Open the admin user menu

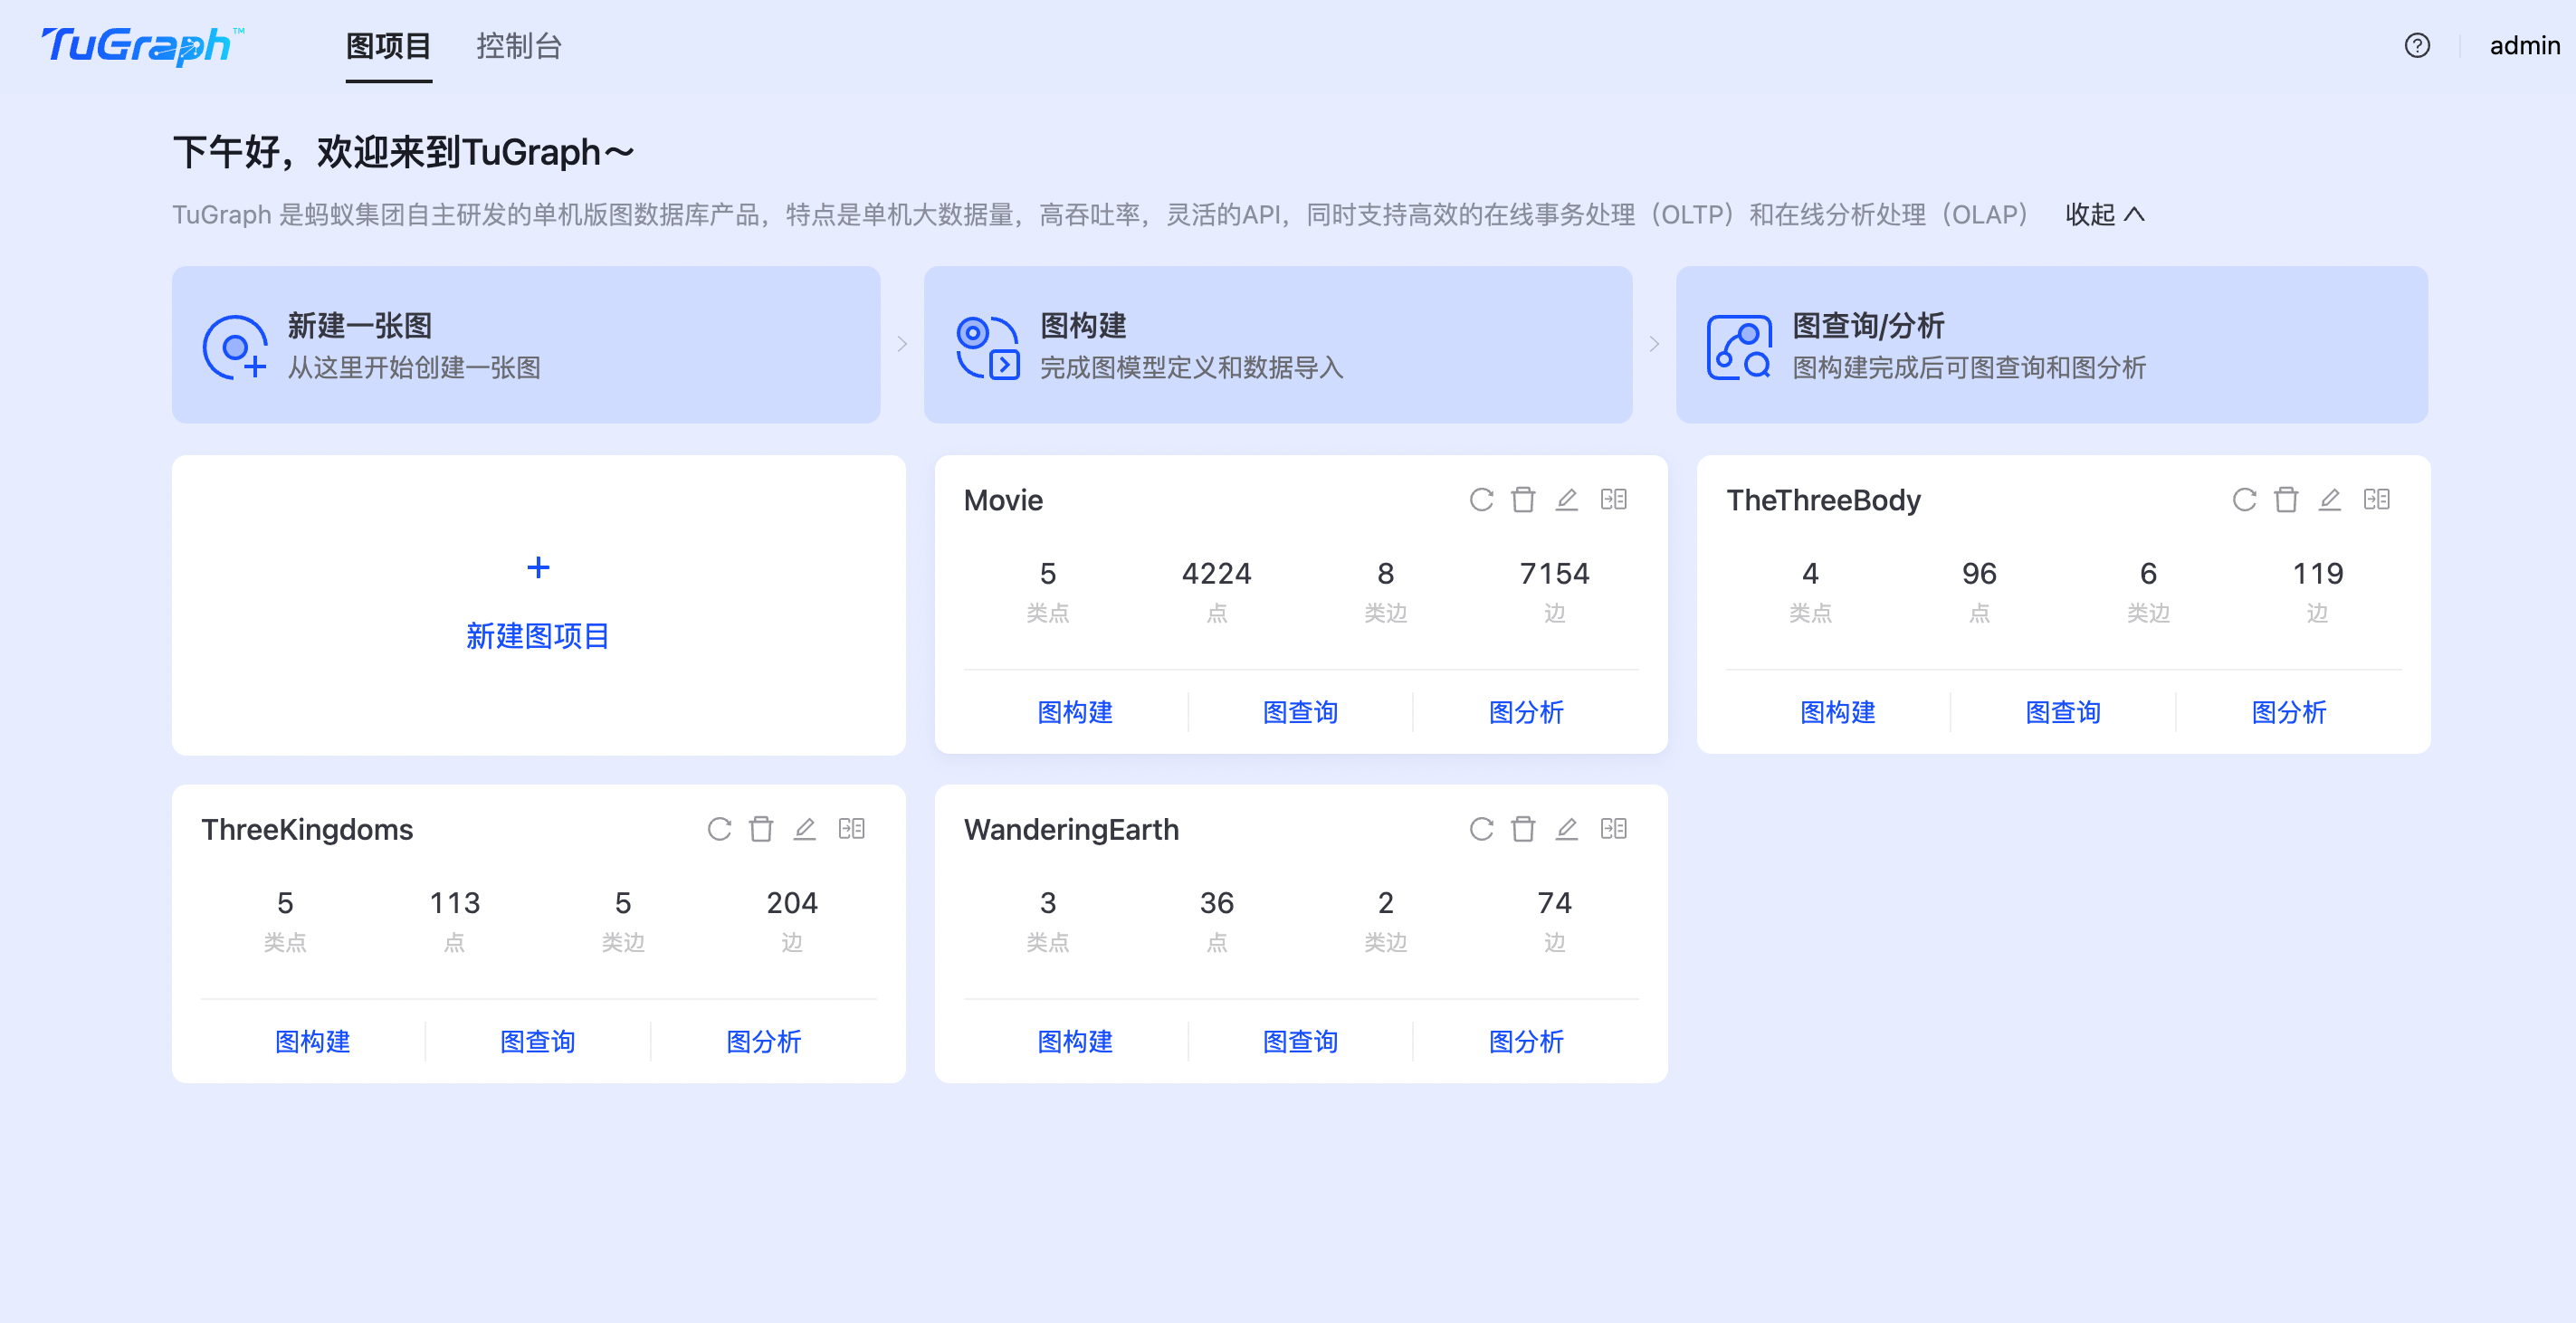click(x=2524, y=46)
